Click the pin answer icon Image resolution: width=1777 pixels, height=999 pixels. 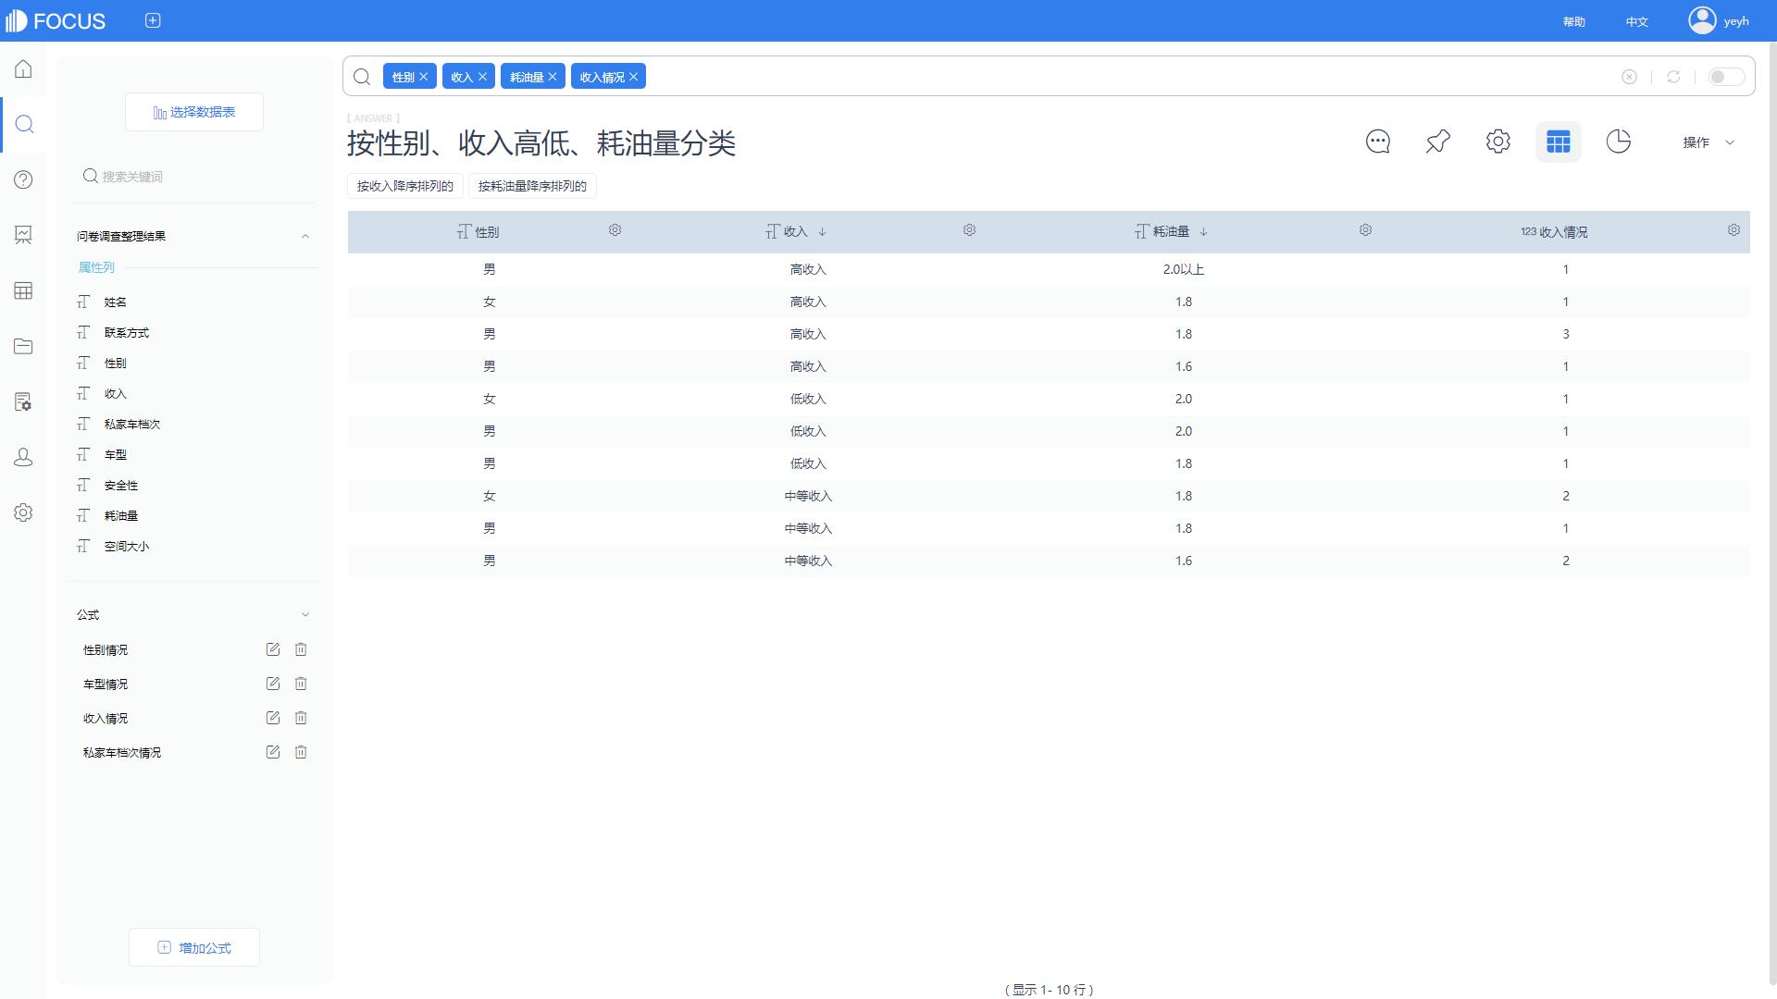pos(1437,142)
